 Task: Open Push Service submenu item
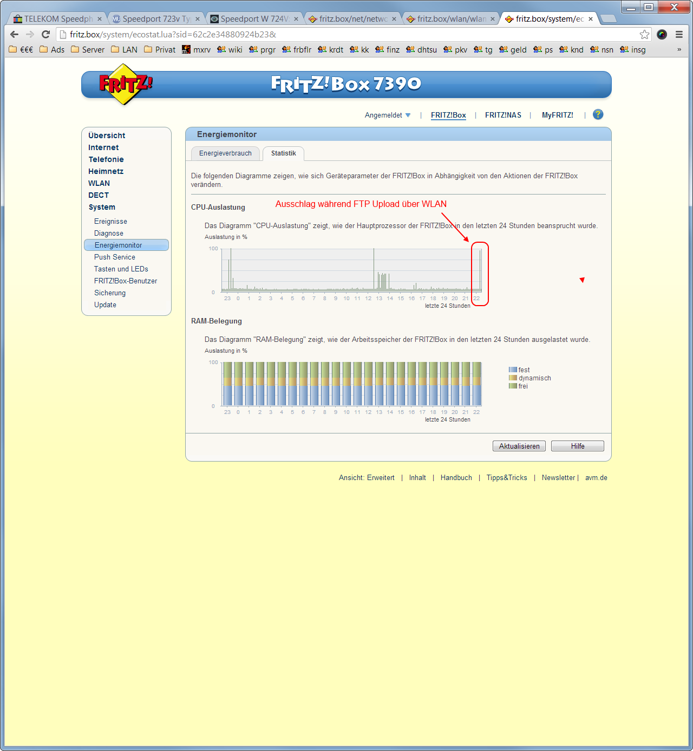(x=115, y=257)
